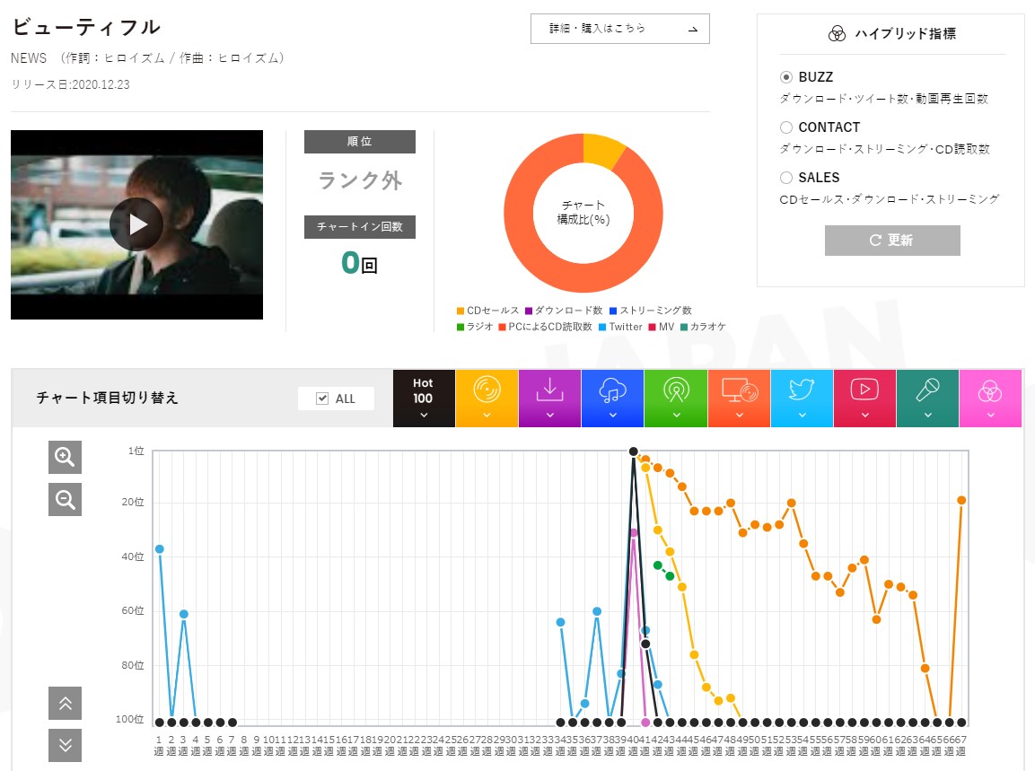The image size is (1035, 771).
Task: Click the hybrid index circles icon in header
Action: pyautogui.click(x=837, y=34)
